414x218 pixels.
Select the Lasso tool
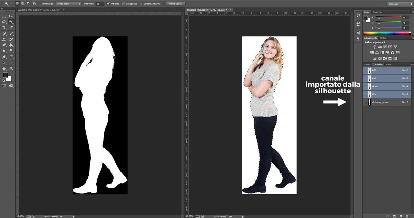tap(4, 22)
